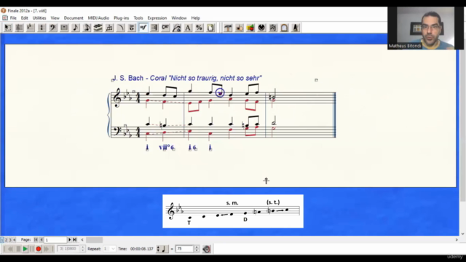Screen dimensions: 466x262
Task: Activate the Simple Entry quarter-note tool
Action: [x=76, y=28]
